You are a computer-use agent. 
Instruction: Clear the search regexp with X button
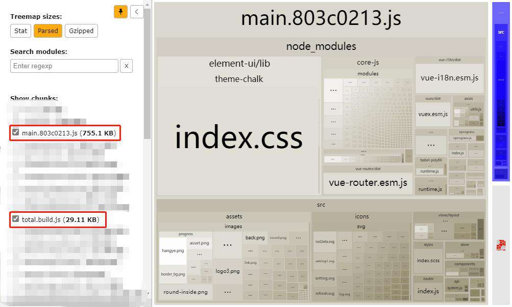click(x=127, y=66)
